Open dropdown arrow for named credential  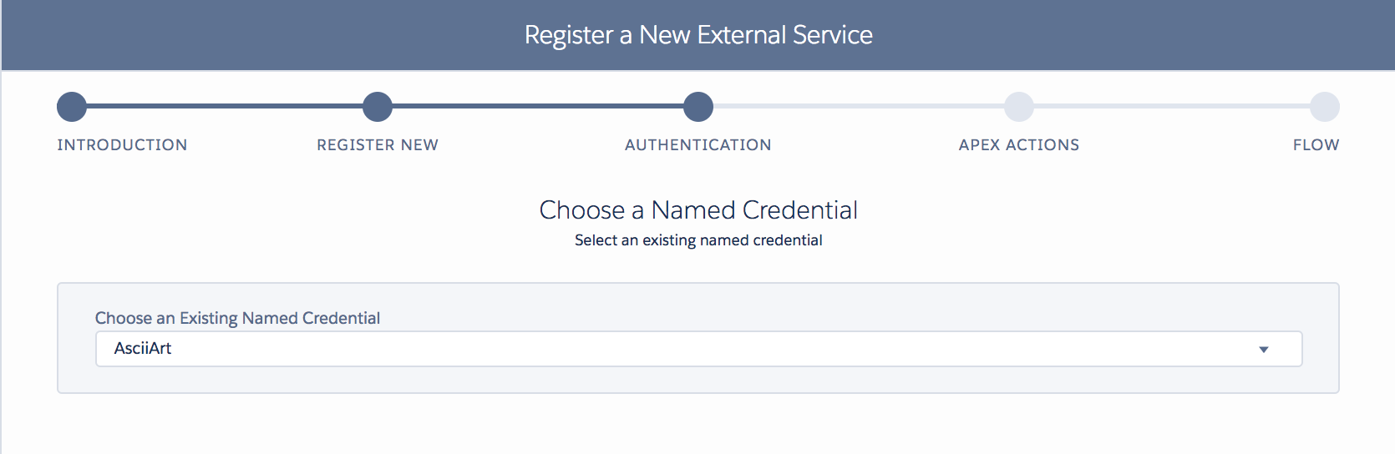pyautogui.click(x=1264, y=350)
